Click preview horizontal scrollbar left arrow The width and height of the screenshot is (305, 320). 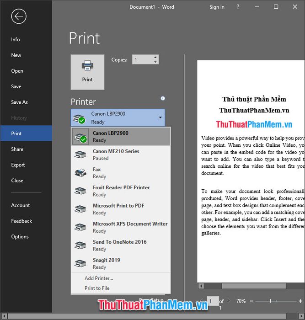(x=201, y=286)
